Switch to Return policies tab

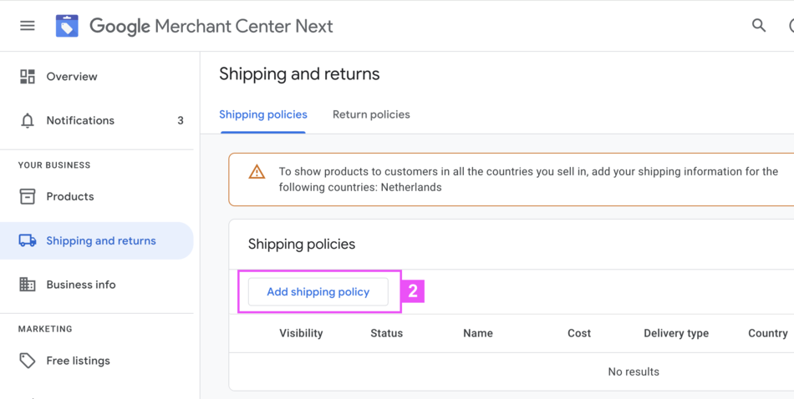[x=371, y=114]
